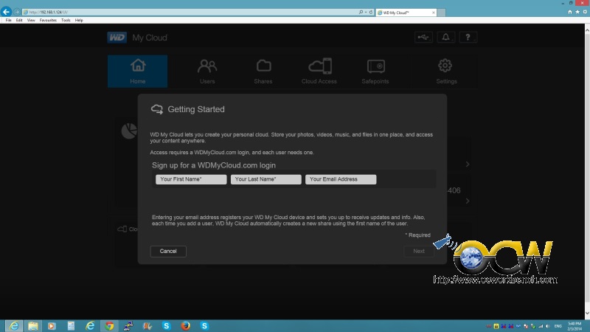Click the browser Back button
The image size is (590, 332).
[6, 12]
